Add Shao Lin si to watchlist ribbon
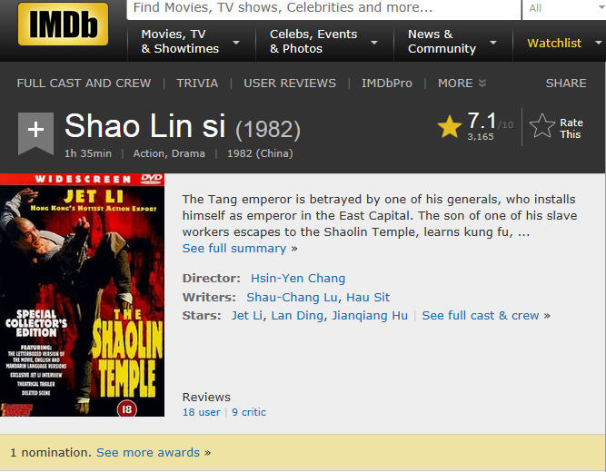The height and width of the screenshot is (472, 606). tap(35, 133)
